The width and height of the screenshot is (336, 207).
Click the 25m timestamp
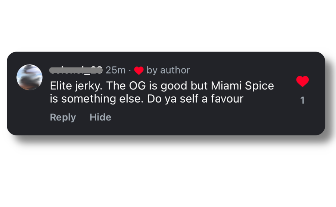[x=115, y=70]
